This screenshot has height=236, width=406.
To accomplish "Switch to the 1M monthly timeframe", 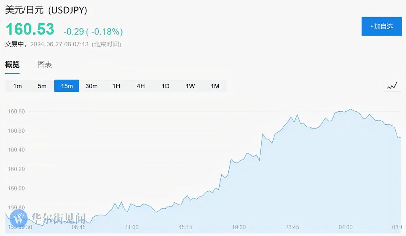I will tap(215, 86).
